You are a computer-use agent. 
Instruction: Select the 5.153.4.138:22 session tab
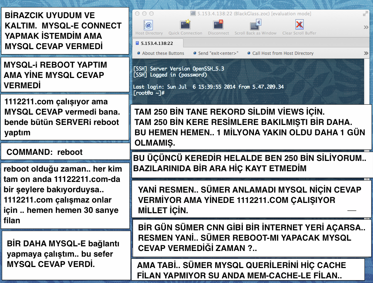[158, 43]
